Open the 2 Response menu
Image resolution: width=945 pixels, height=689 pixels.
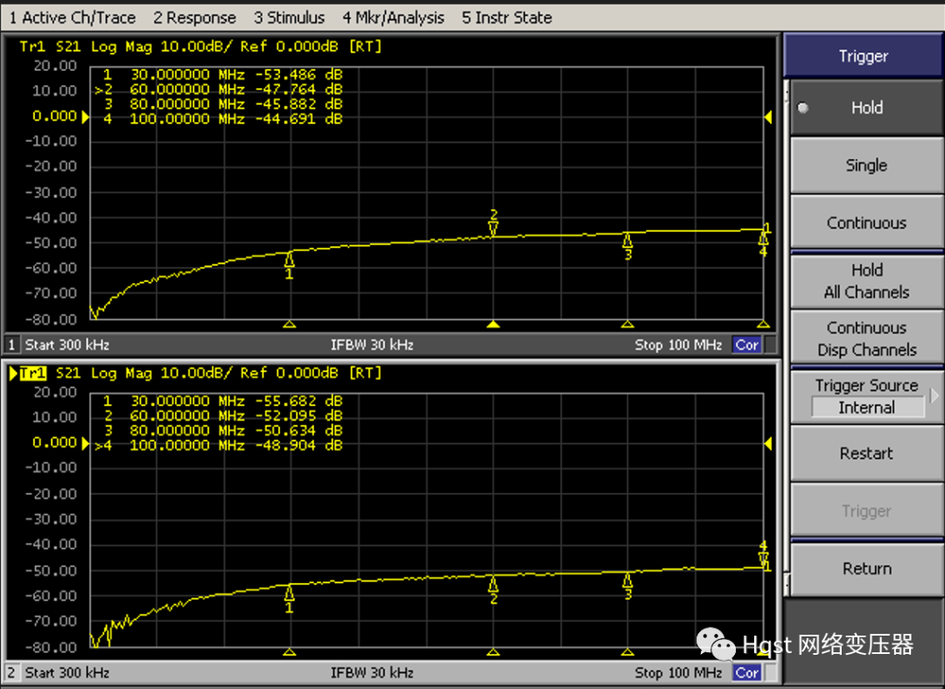pos(194,18)
